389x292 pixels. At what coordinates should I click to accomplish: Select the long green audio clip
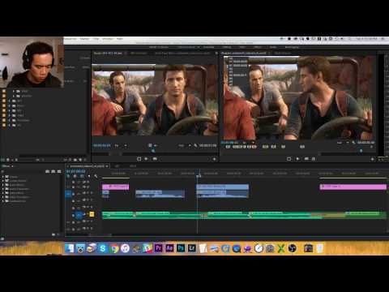tap(245, 215)
